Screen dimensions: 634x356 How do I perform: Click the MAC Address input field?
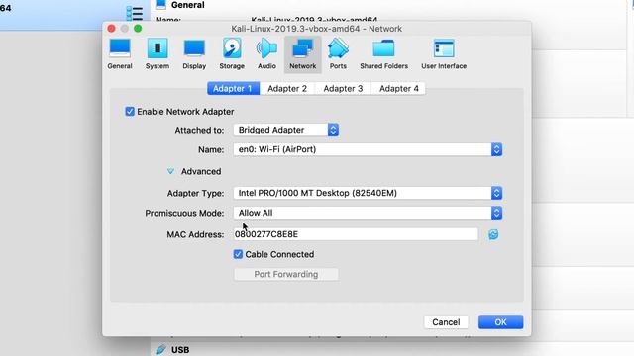click(356, 234)
